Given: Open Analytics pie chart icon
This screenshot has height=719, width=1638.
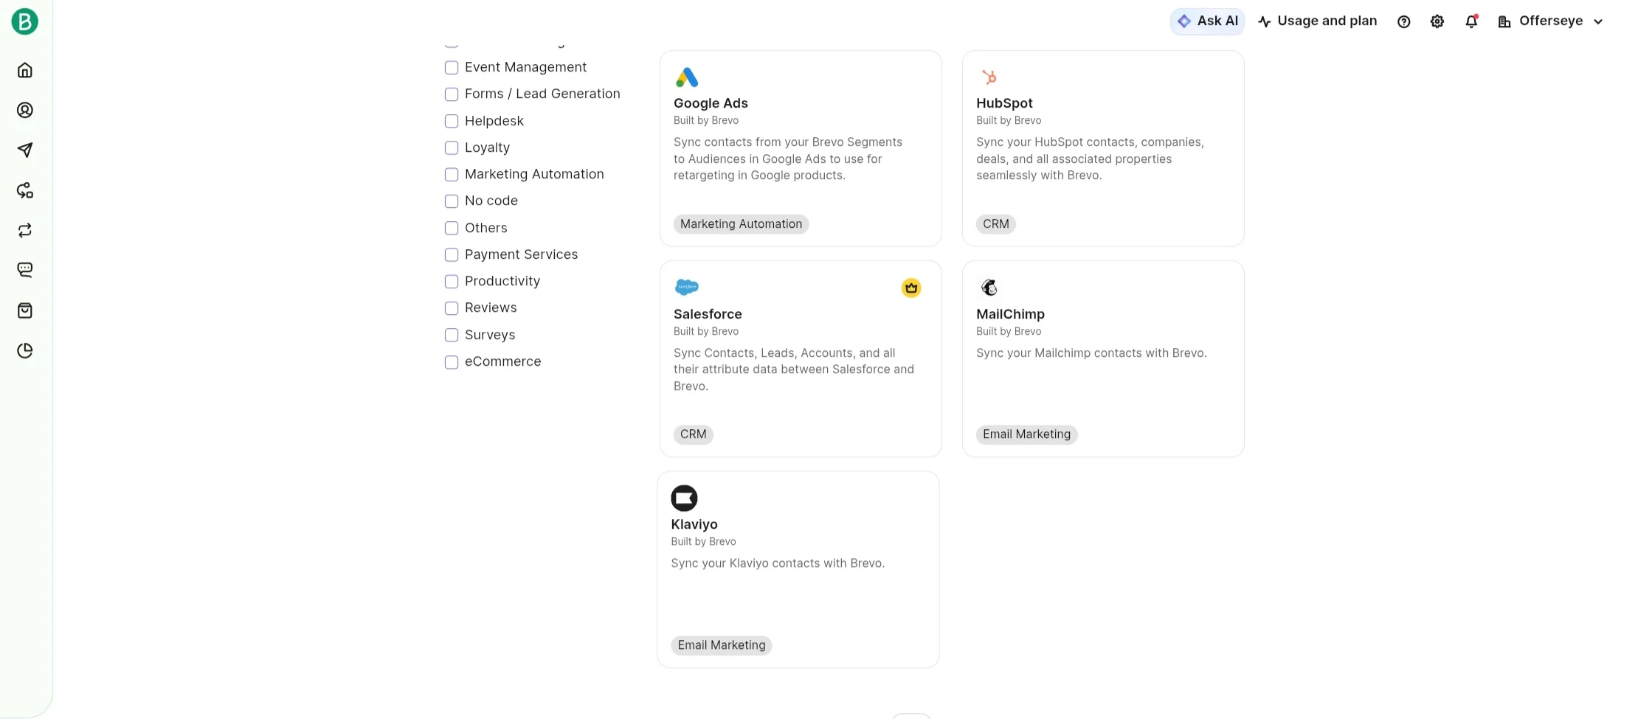Looking at the screenshot, I should [x=25, y=350].
